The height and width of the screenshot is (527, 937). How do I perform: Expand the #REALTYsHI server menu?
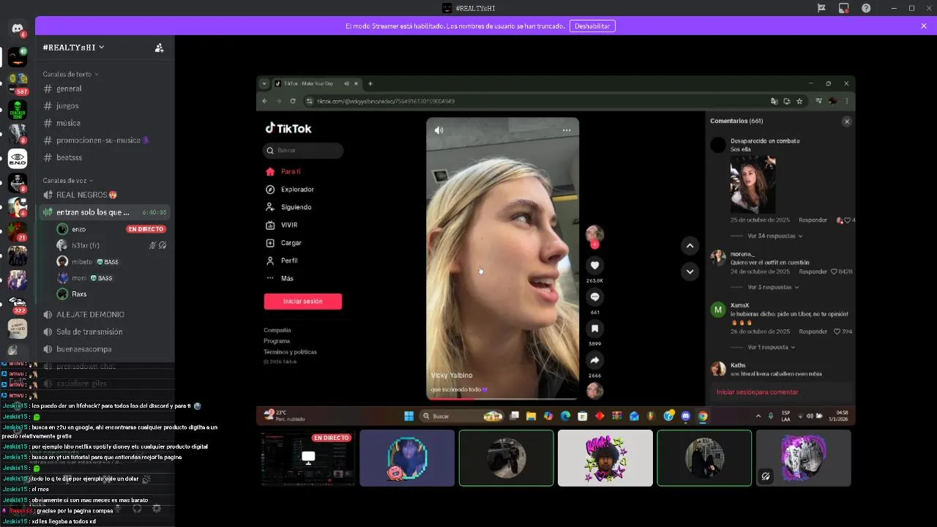click(x=73, y=47)
